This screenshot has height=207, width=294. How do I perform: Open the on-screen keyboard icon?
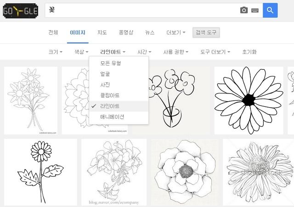(x=255, y=10)
